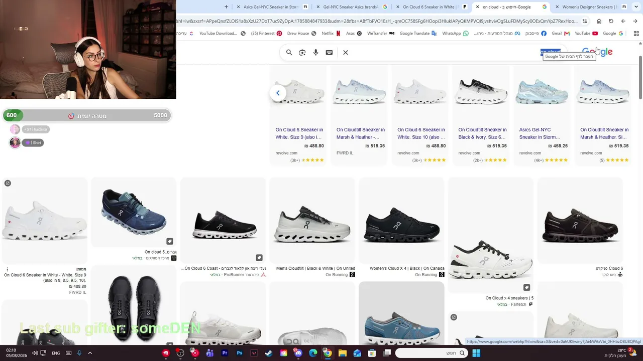
Task: Click the Windows taskbar search box
Action: click(x=431, y=353)
